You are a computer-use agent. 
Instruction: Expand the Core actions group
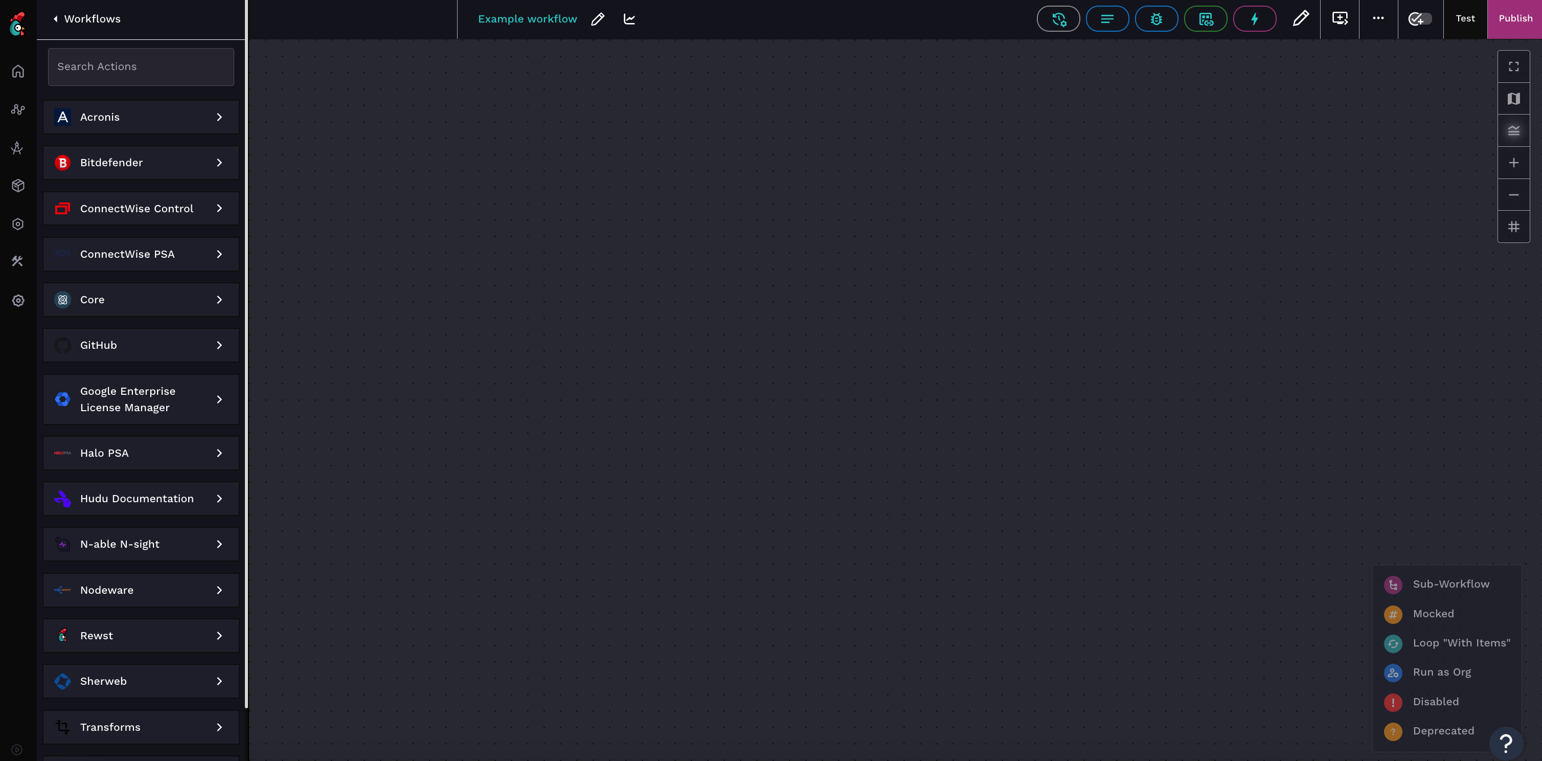pyautogui.click(x=141, y=300)
